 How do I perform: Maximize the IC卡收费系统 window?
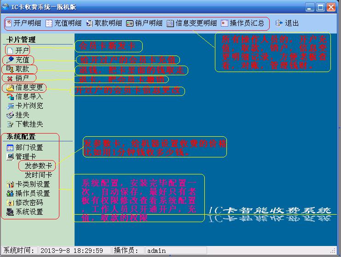click(320, 7)
